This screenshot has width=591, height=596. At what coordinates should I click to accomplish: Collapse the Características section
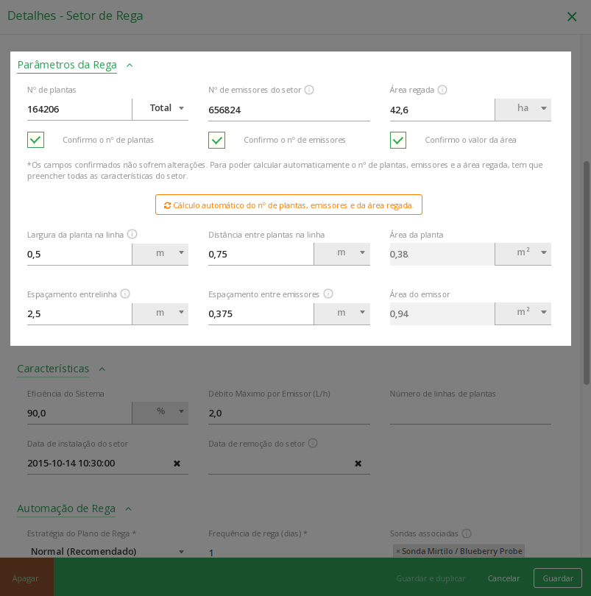[102, 369]
